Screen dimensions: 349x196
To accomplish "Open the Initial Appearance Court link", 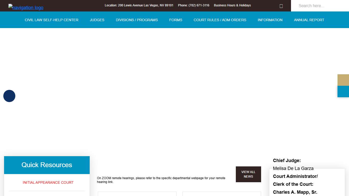I will (x=48, y=182).
